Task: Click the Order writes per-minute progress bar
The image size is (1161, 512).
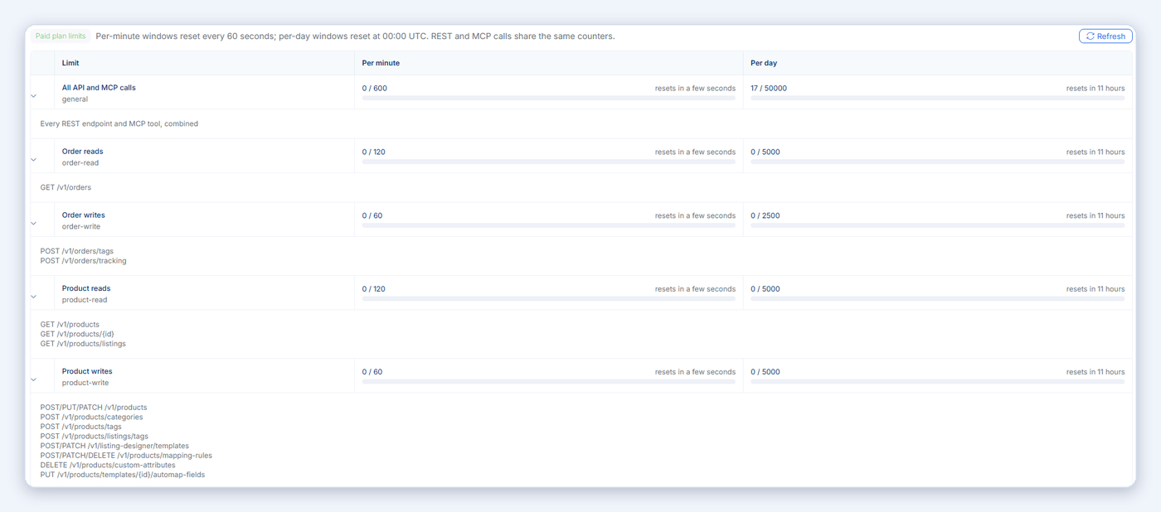Action: 549,226
